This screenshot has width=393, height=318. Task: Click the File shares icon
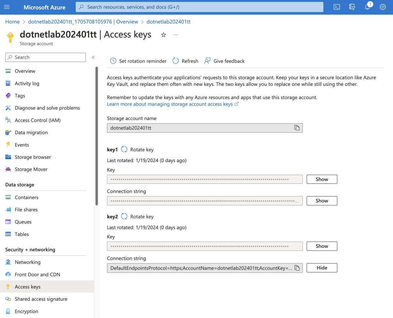click(x=8, y=210)
